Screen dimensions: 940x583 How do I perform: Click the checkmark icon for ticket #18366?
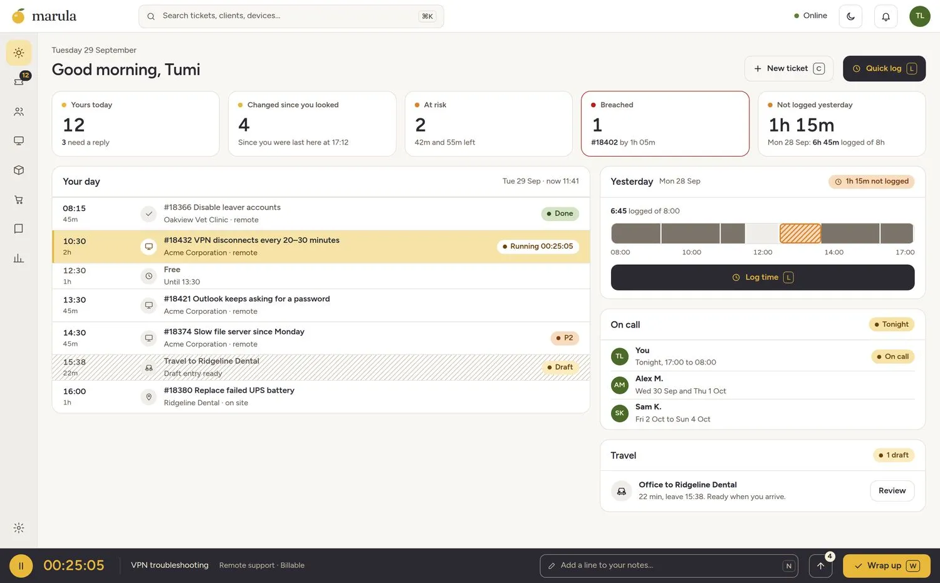pos(149,214)
